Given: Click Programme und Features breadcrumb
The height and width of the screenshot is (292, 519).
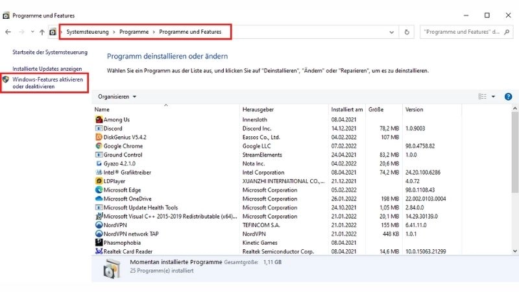Looking at the screenshot, I should click(190, 32).
